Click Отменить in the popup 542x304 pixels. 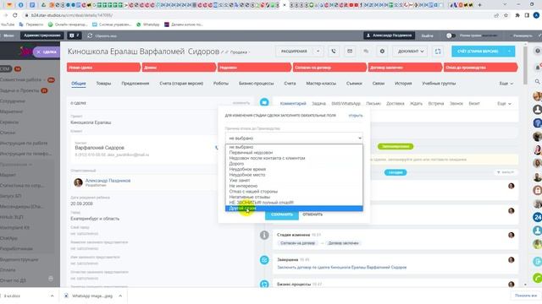tap(312, 214)
